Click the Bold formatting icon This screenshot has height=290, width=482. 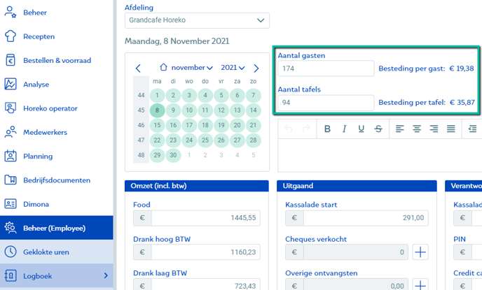pyautogui.click(x=327, y=129)
